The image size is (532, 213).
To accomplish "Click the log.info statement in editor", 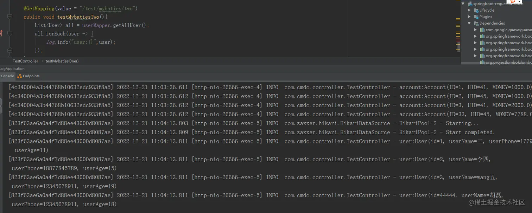I will pos(81,42).
